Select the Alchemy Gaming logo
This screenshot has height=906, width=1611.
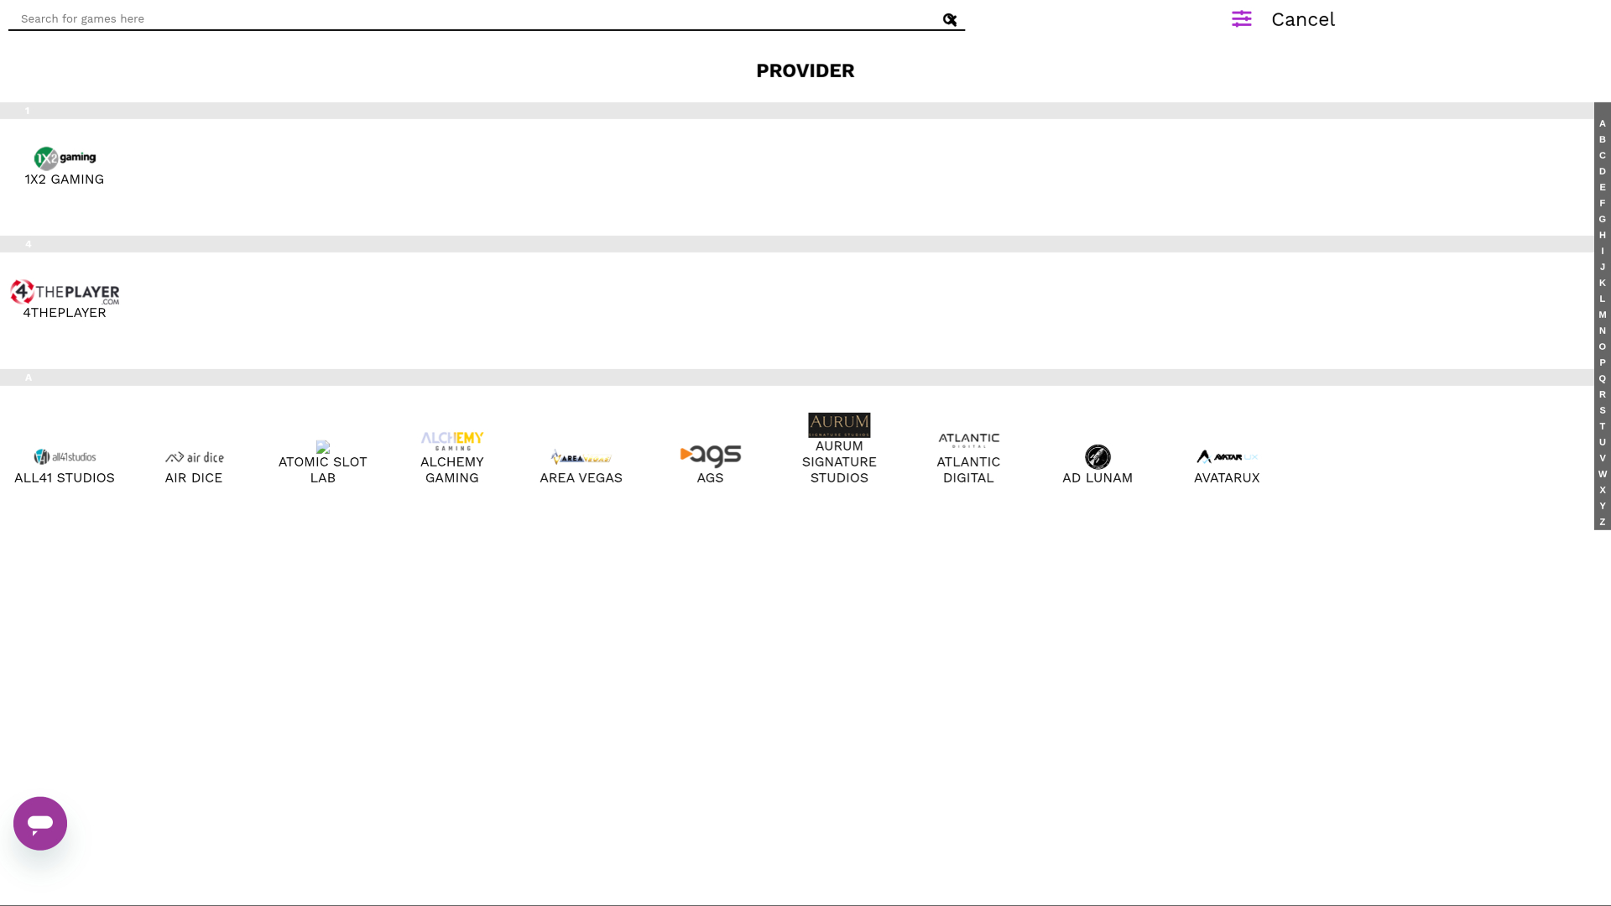click(x=452, y=441)
